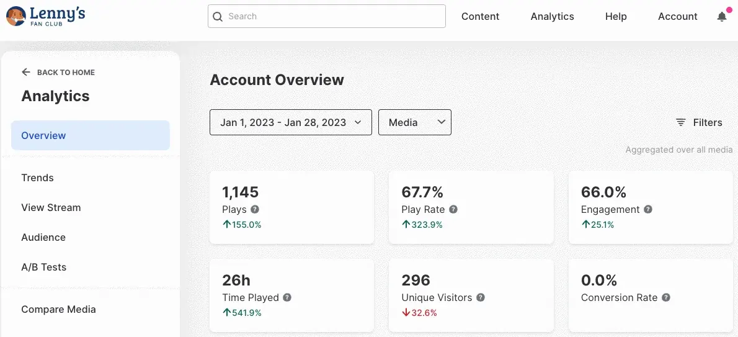Open Audience in the sidebar
The width and height of the screenshot is (738, 337).
[x=43, y=237]
